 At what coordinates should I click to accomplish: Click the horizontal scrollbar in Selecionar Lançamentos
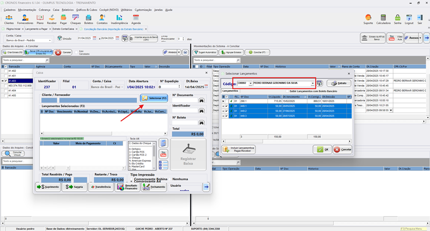pos(286,141)
